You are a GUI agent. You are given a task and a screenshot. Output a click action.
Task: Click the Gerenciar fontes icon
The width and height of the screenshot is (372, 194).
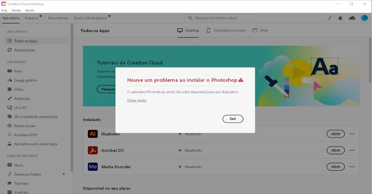click(10, 174)
